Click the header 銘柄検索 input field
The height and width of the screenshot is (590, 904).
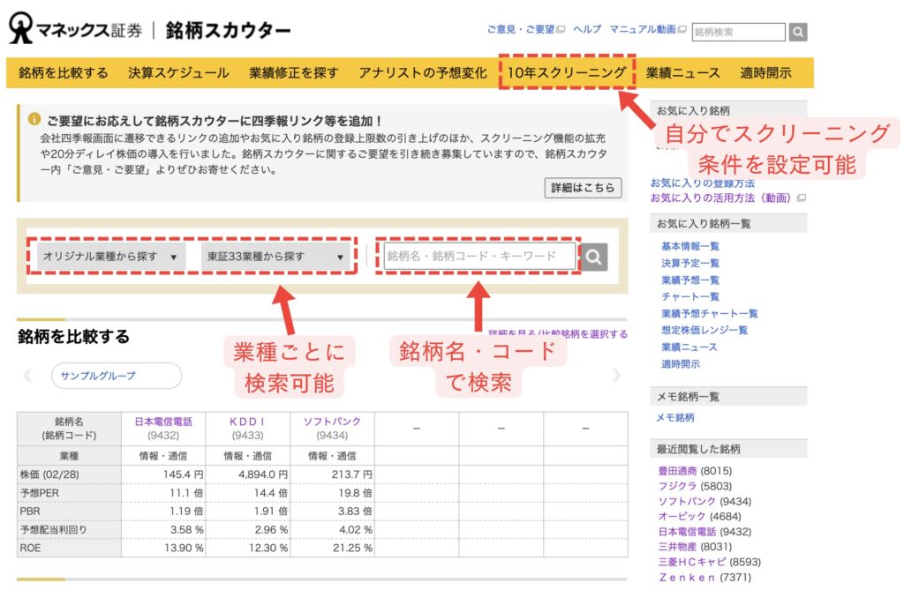pos(739,32)
